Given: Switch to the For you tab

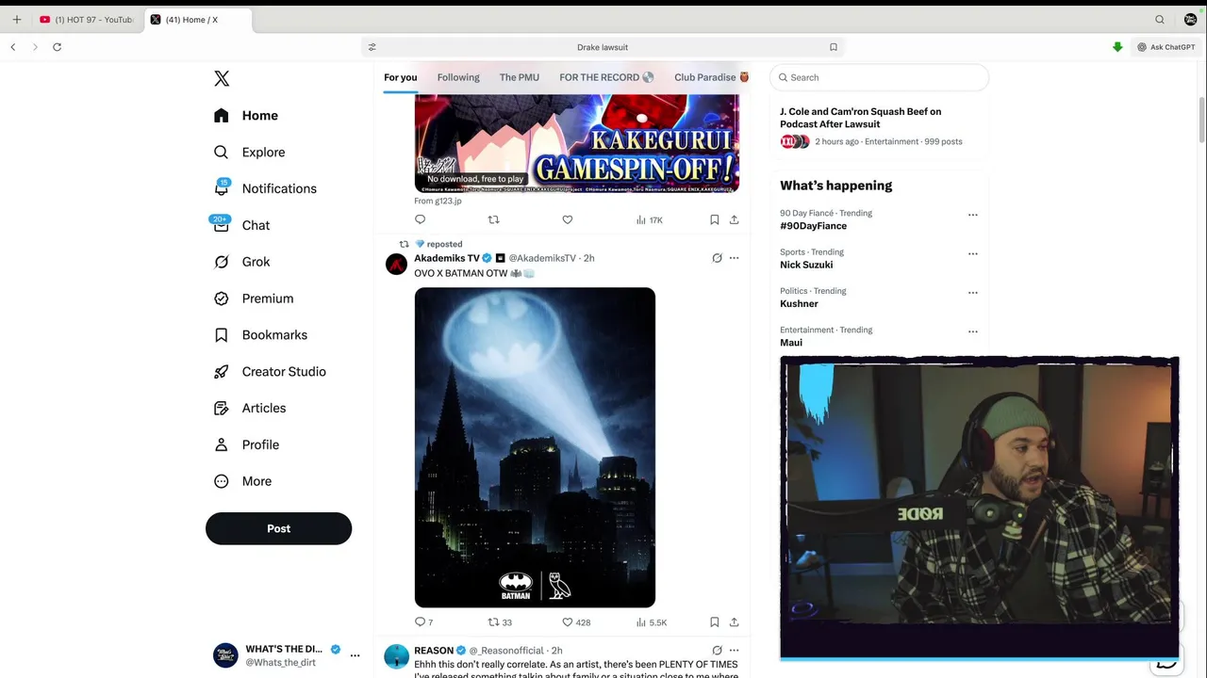Looking at the screenshot, I should [400, 77].
